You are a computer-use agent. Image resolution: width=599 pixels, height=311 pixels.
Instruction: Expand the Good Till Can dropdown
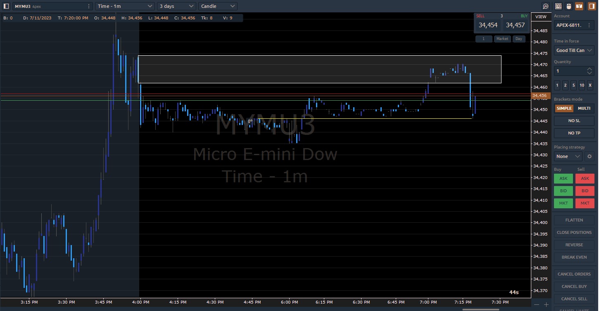pyautogui.click(x=574, y=50)
